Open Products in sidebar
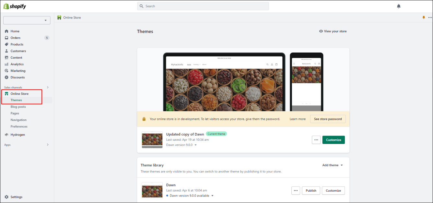Image resolution: width=433 pixels, height=203 pixels. click(17, 44)
